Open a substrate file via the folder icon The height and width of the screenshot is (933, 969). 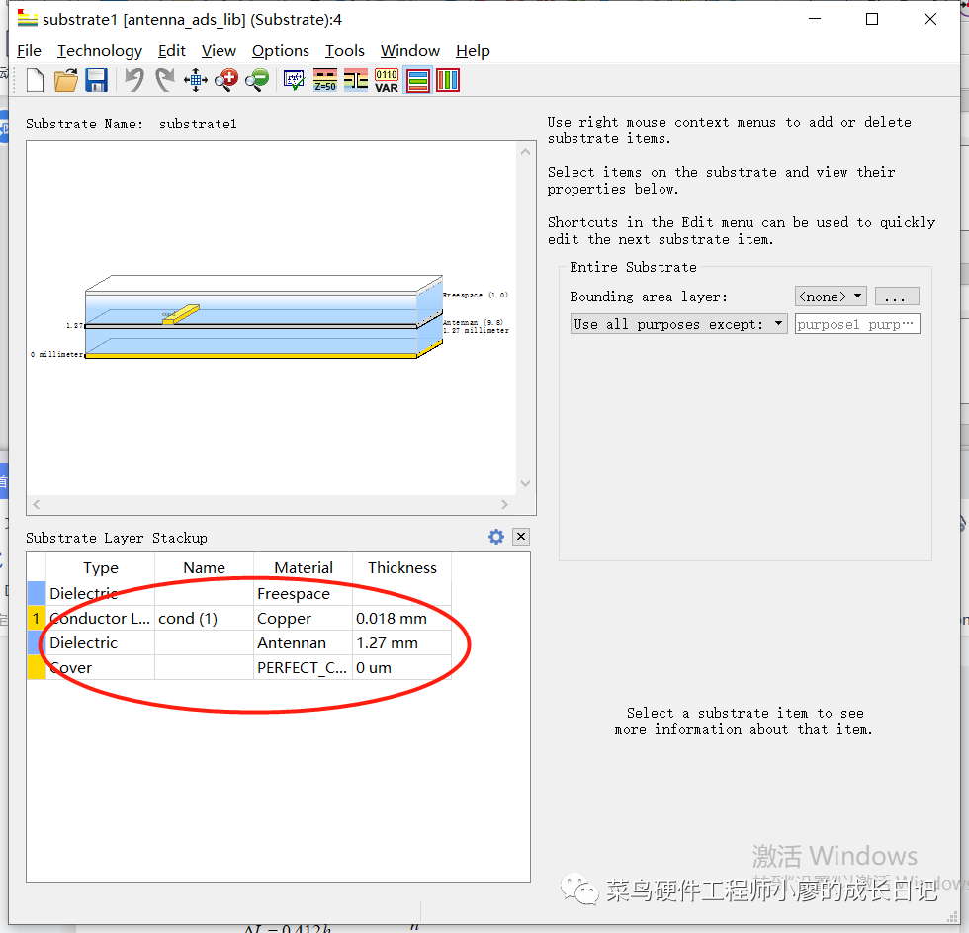[66, 80]
